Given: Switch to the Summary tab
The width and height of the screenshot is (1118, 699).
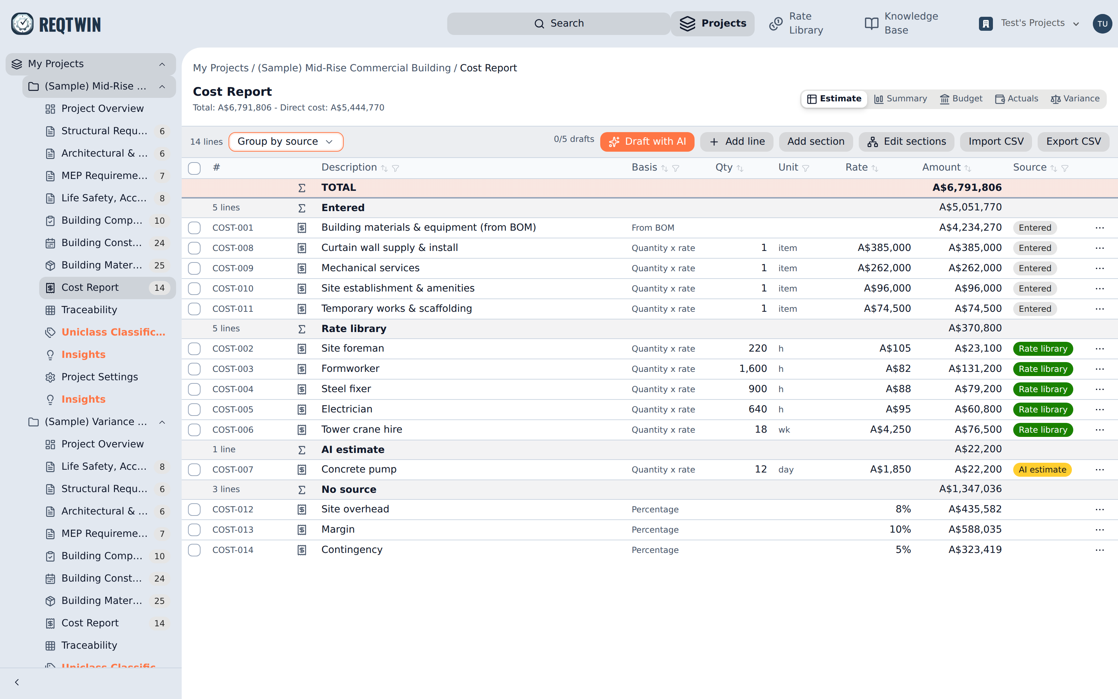Looking at the screenshot, I should (x=901, y=99).
